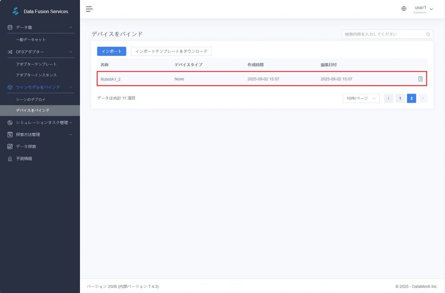
Task: Select アダプターテンプレート in sidebar
Action: tap(36, 64)
